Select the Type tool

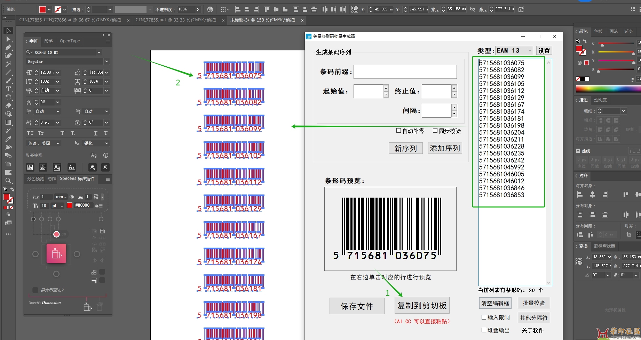pos(8,89)
